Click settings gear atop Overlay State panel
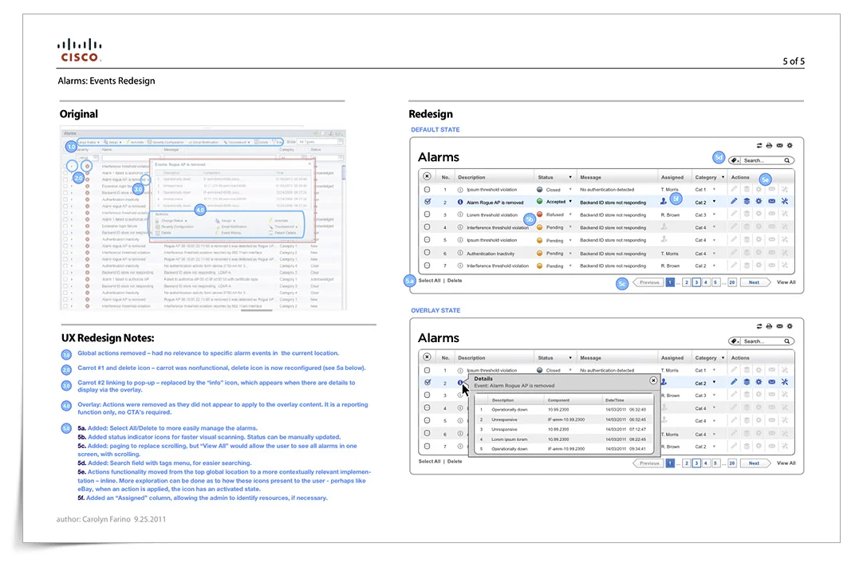This screenshot has height=563, width=863. tap(790, 326)
